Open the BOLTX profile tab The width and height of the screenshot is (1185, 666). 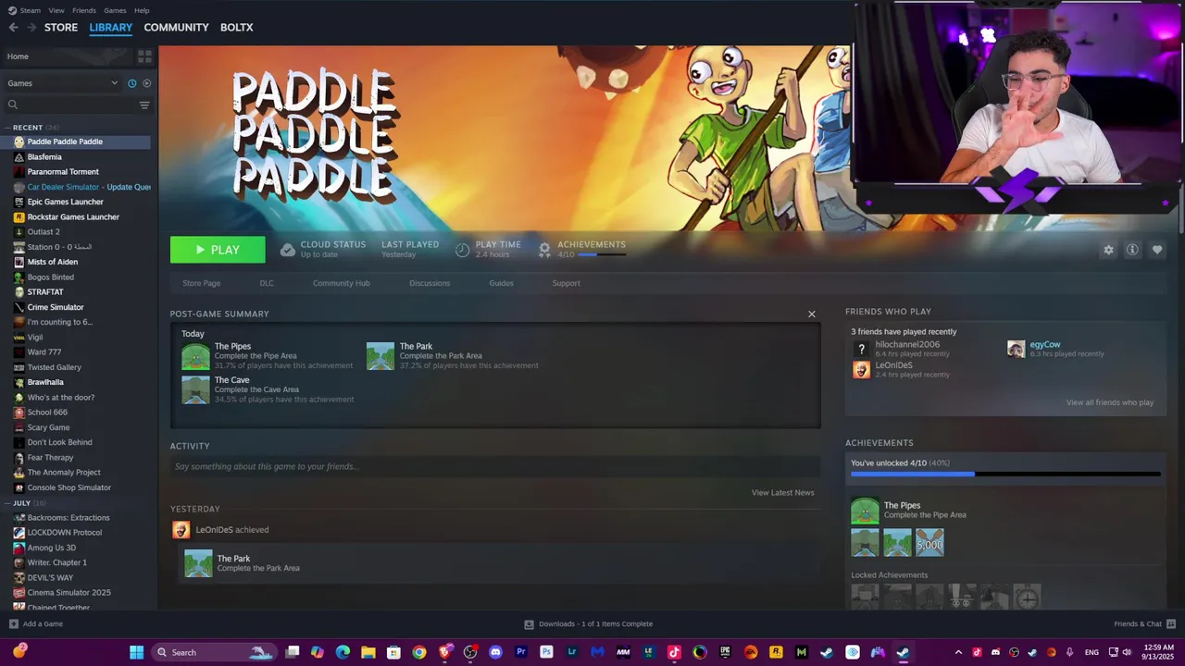tap(236, 28)
